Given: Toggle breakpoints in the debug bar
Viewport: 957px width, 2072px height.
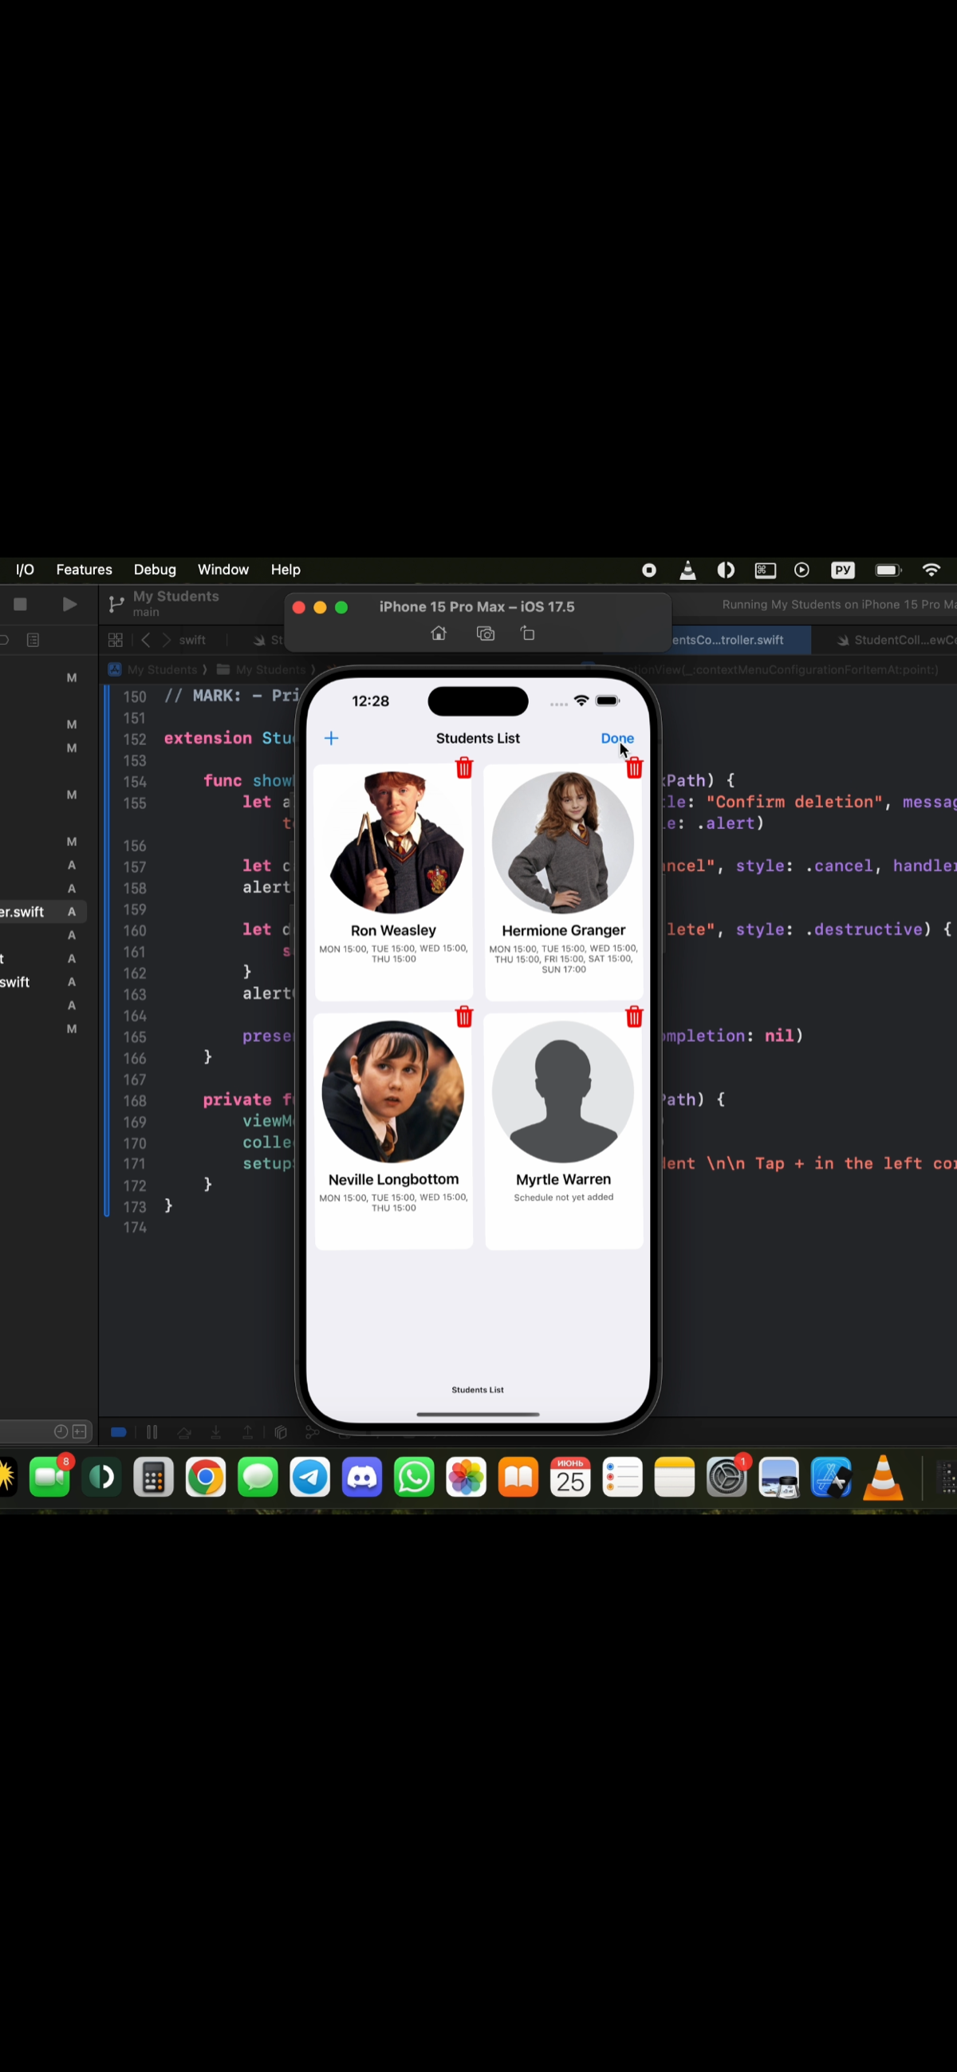Looking at the screenshot, I should point(118,1432).
